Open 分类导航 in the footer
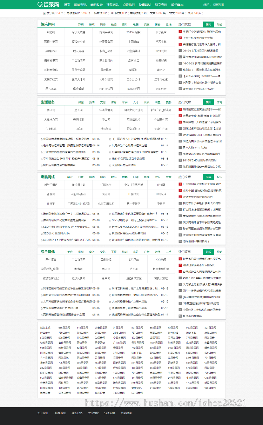263x425 pixels. coord(110,413)
